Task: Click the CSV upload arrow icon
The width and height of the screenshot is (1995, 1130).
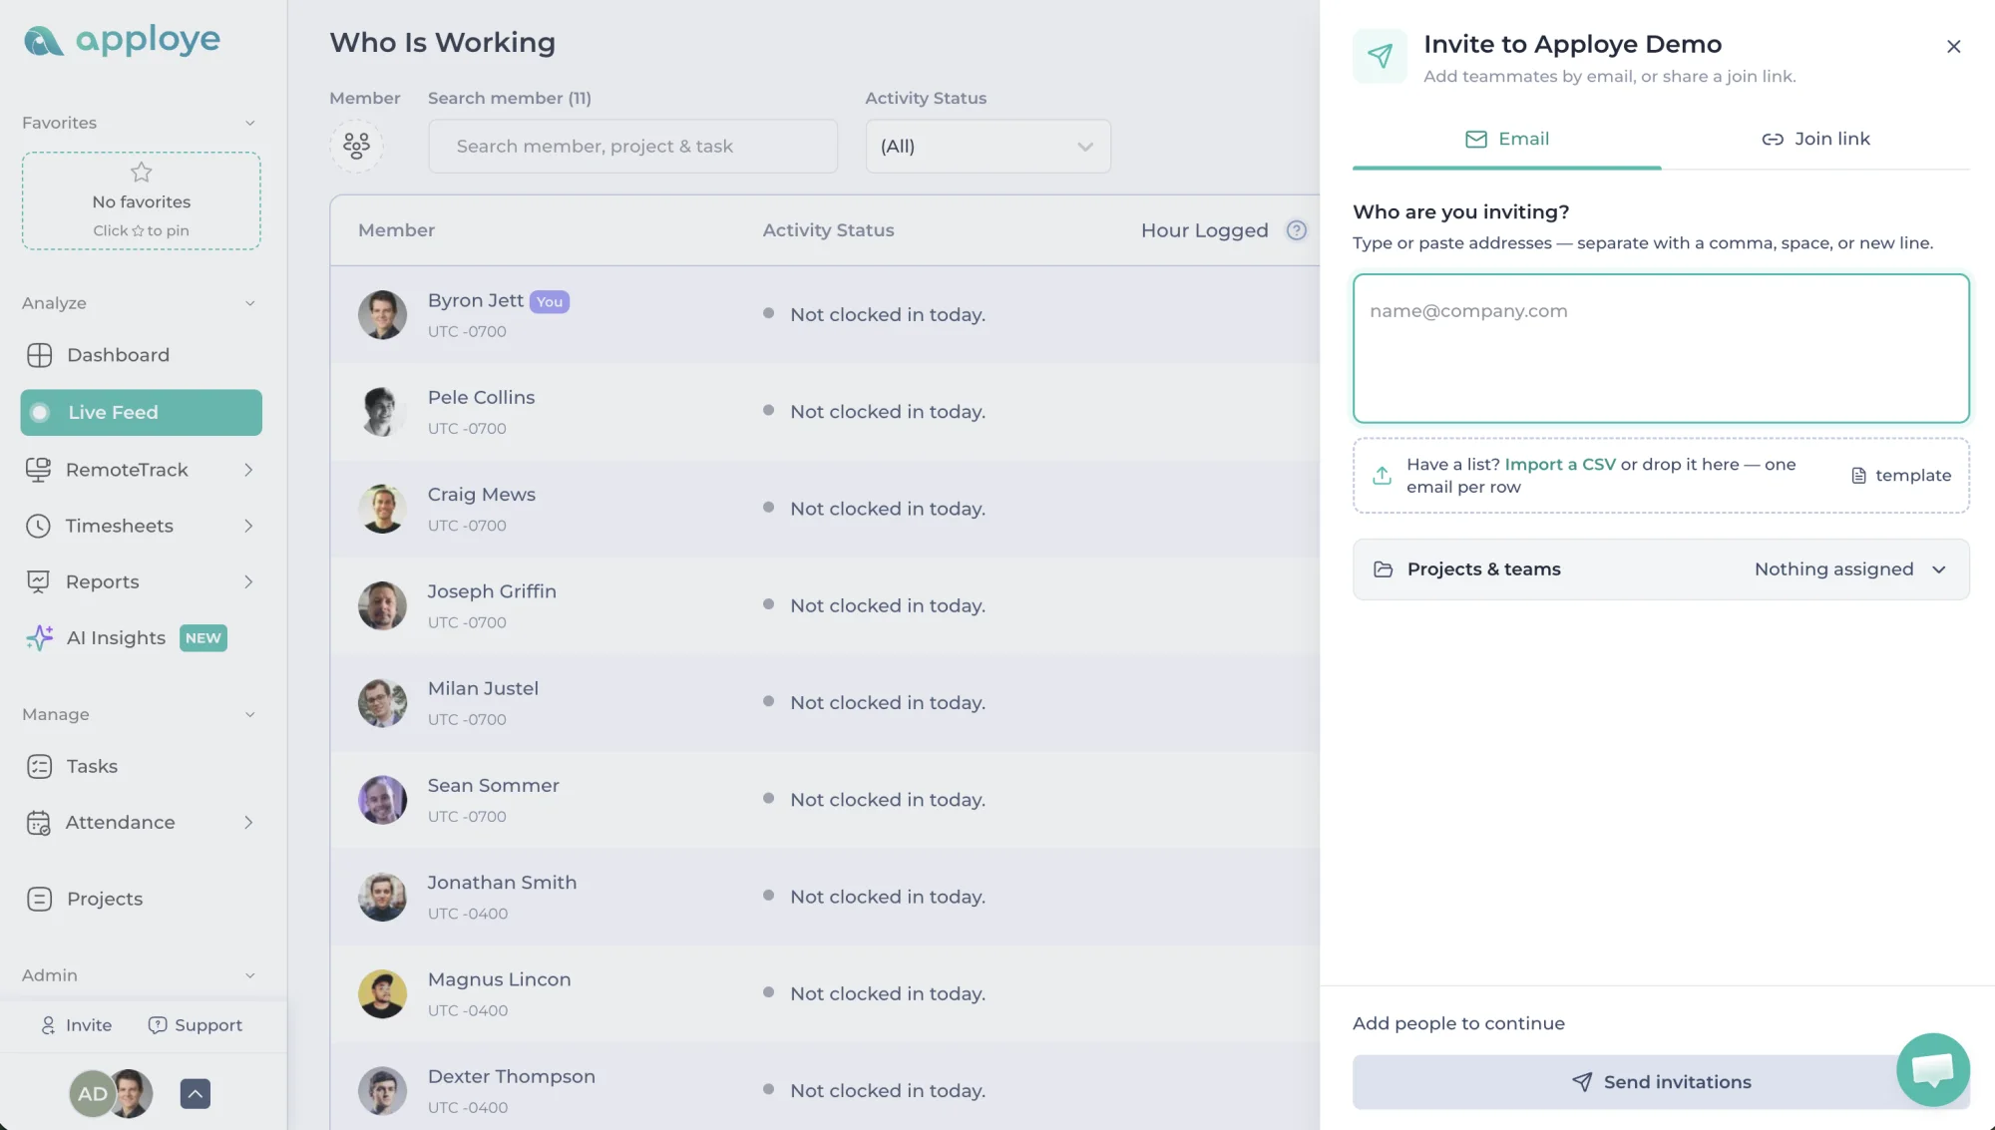Action: click(x=1382, y=476)
